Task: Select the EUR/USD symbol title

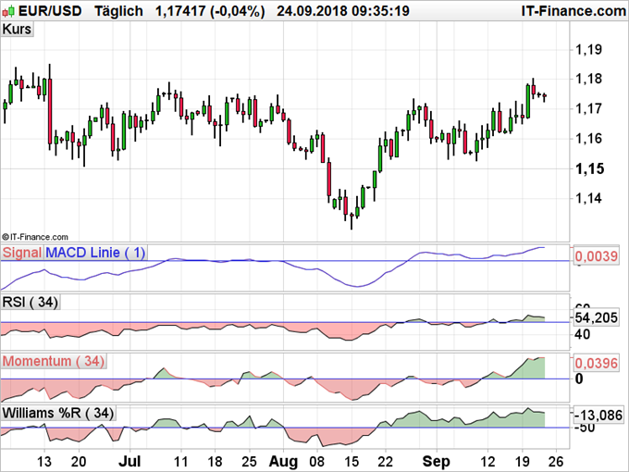Action: coord(50,11)
